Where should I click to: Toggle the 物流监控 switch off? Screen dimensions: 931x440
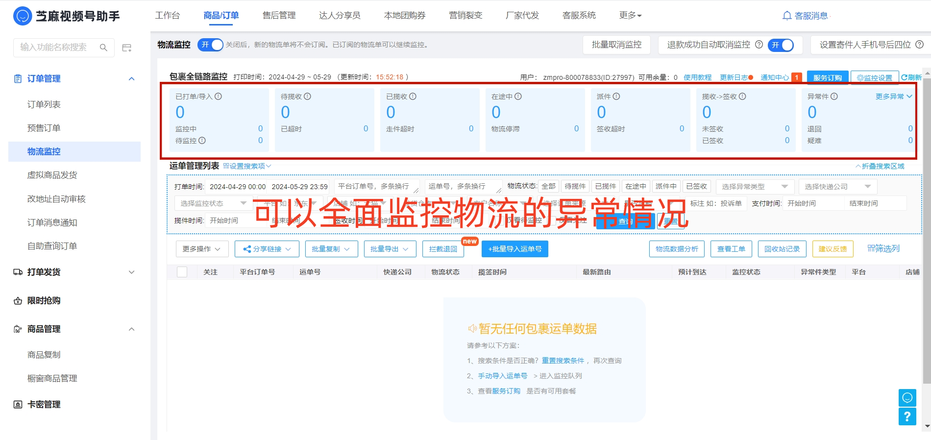tap(210, 45)
